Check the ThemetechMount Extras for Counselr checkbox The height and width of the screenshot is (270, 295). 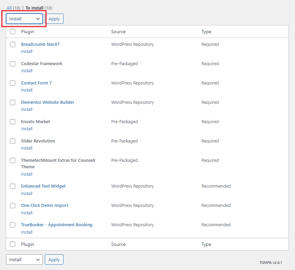coord(13,160)
